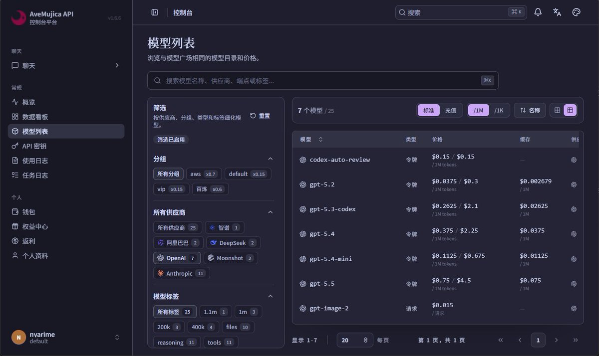Filter by aws group chip
The height and width of the screenshot is (356, 599).
[x=203, y=174]
